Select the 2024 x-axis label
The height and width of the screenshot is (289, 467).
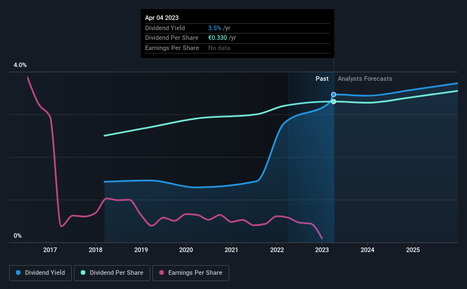(x=367, y=250)
